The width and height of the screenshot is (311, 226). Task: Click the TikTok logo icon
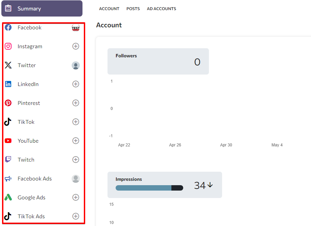(x=8, y=122)
